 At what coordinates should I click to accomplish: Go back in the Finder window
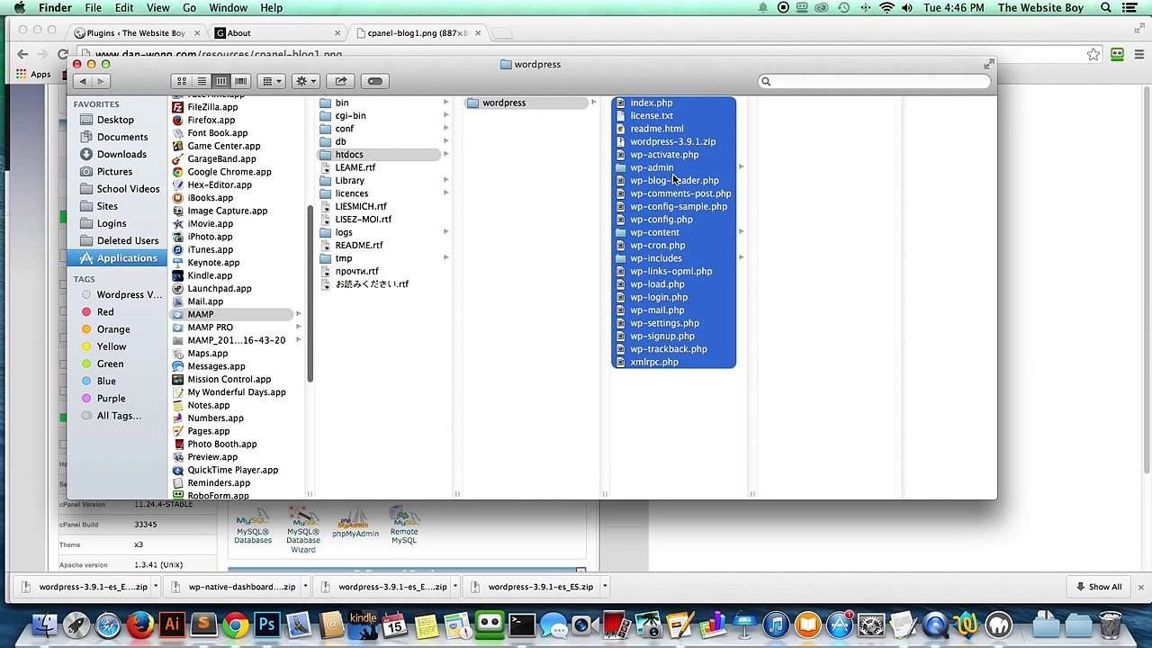pos(82,81)
